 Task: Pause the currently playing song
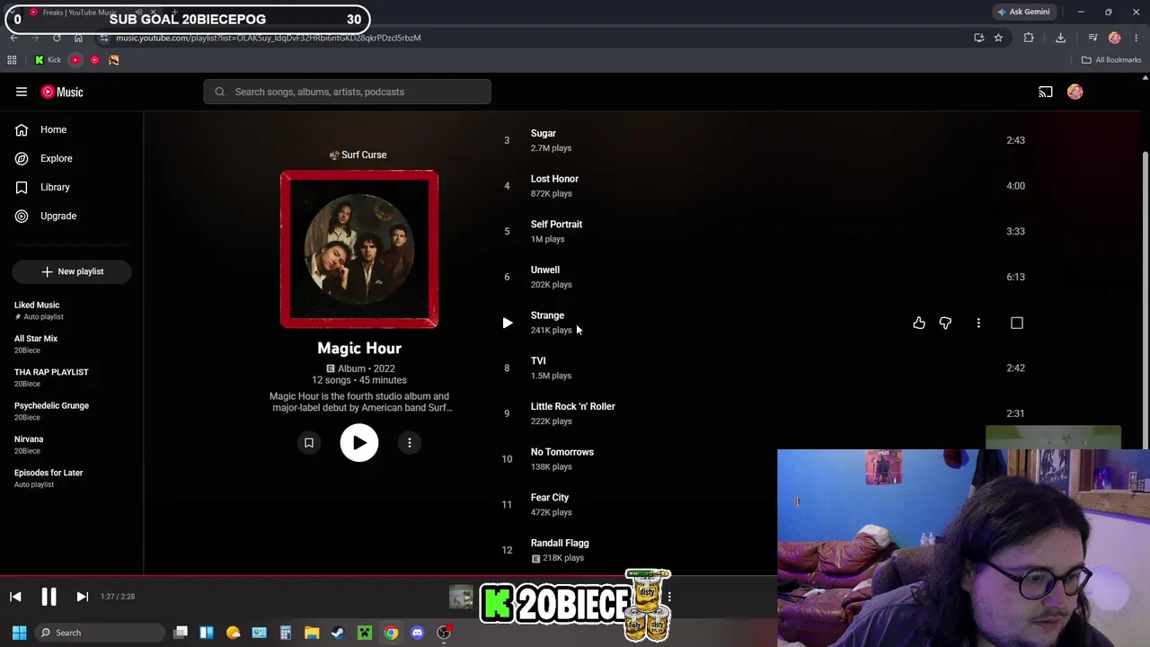[49, 597]
